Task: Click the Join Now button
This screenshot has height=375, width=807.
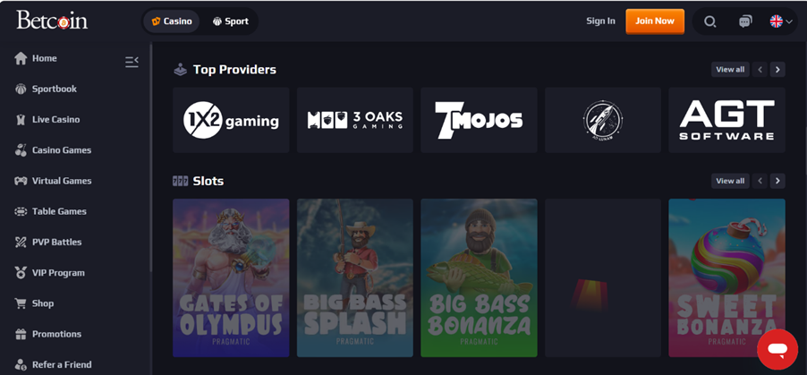Action: coord(655,21)
